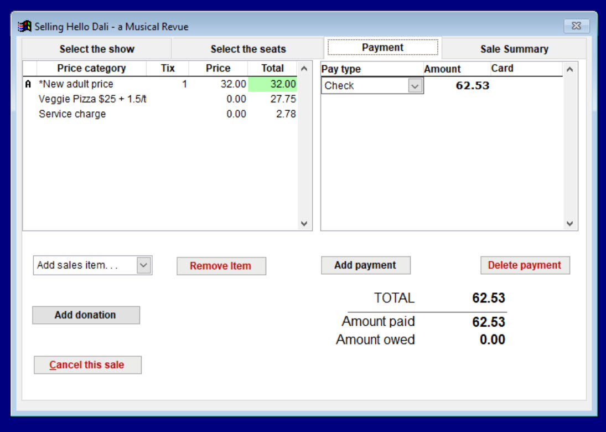Click the app icon in the title bar

coord(25,26)
